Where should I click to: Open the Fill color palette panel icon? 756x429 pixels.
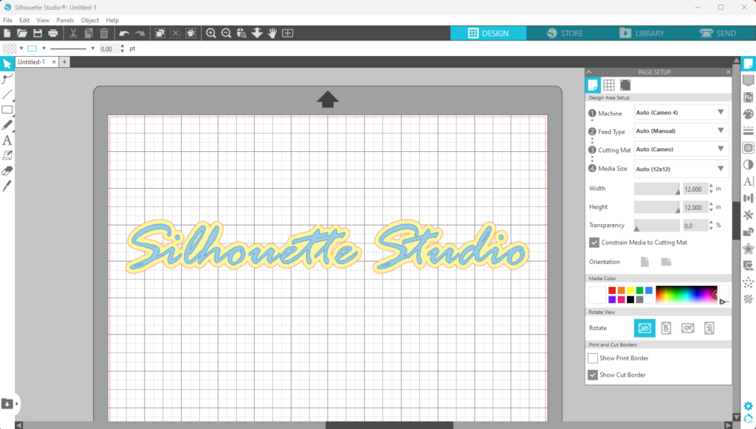point(749,114)
